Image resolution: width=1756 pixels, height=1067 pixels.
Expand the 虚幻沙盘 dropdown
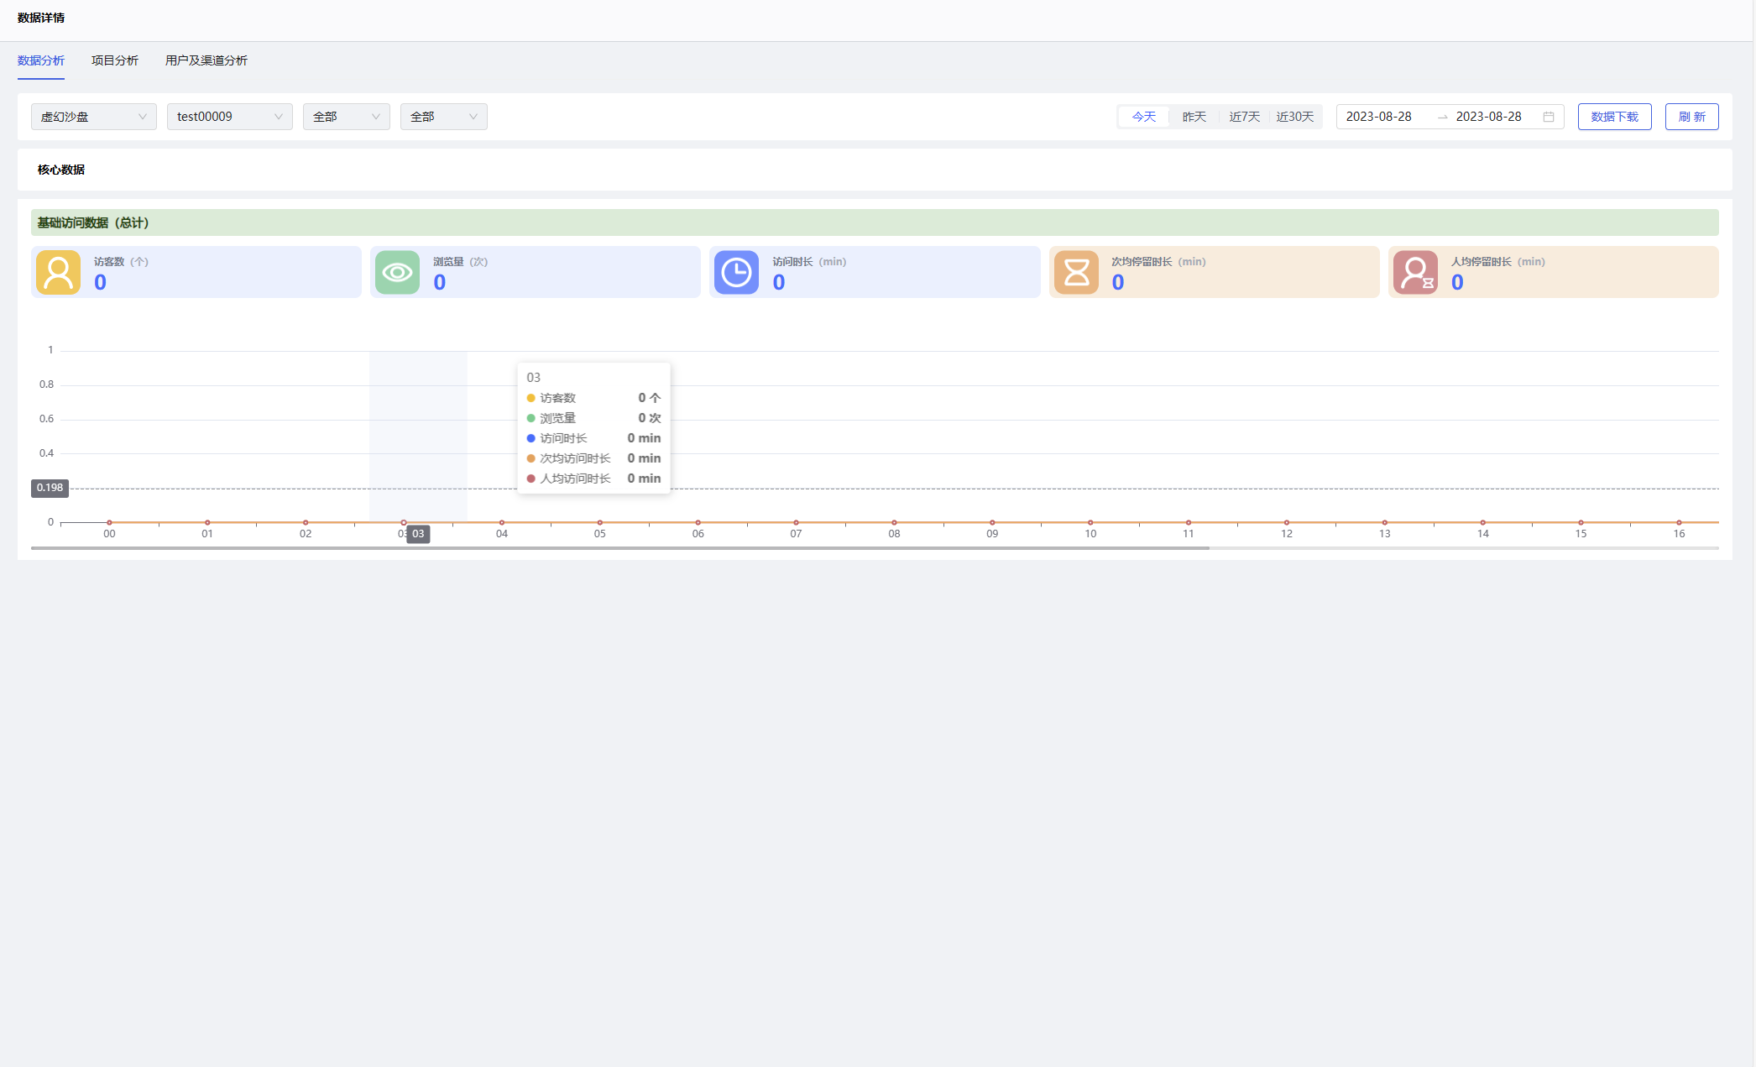point(94,117)
